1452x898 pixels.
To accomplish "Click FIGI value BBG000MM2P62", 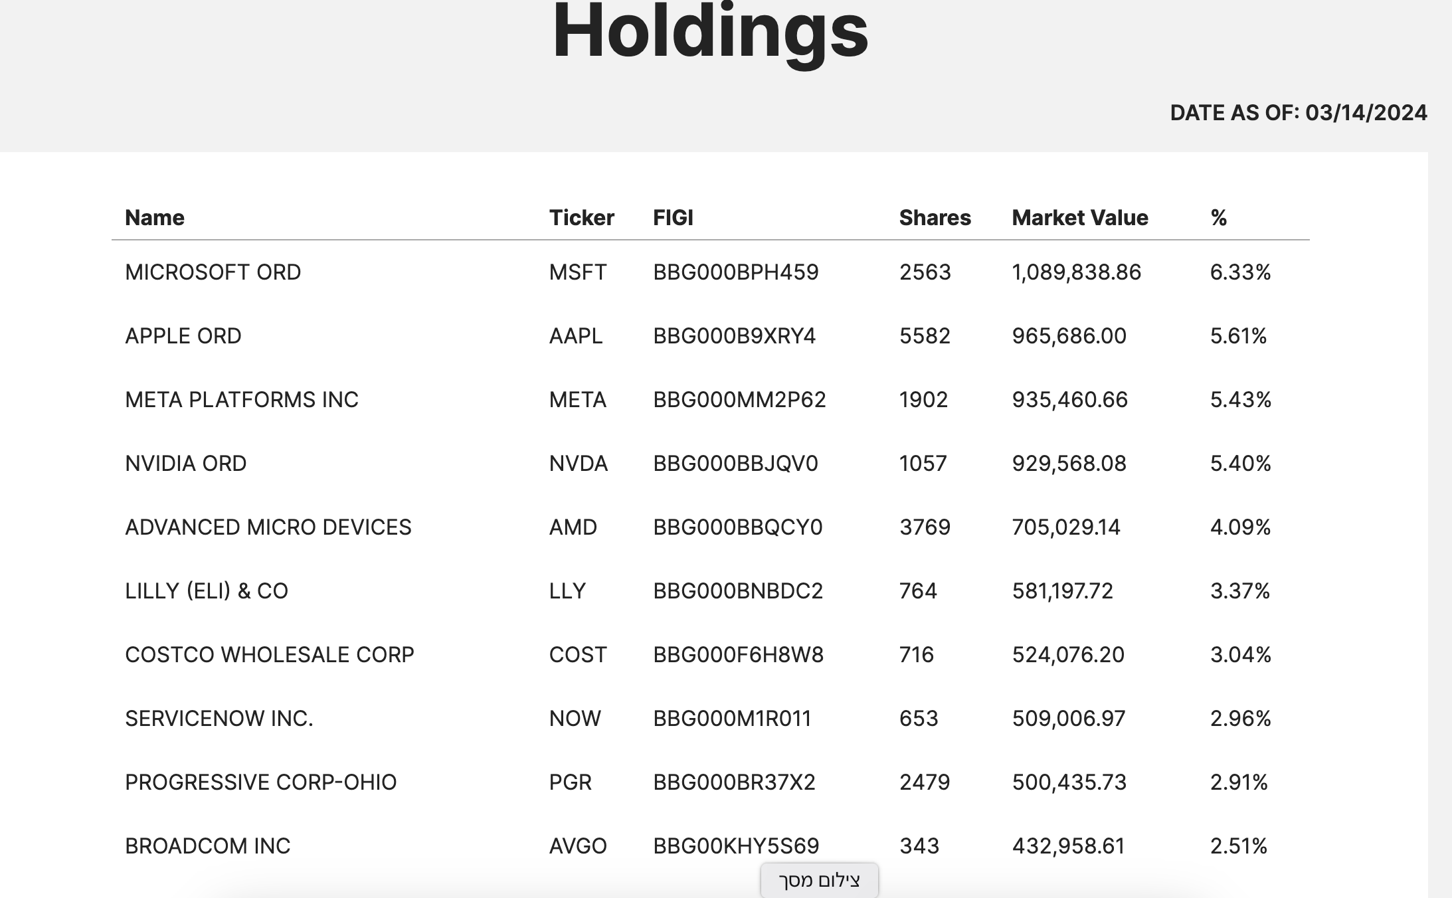I will 740,400.
